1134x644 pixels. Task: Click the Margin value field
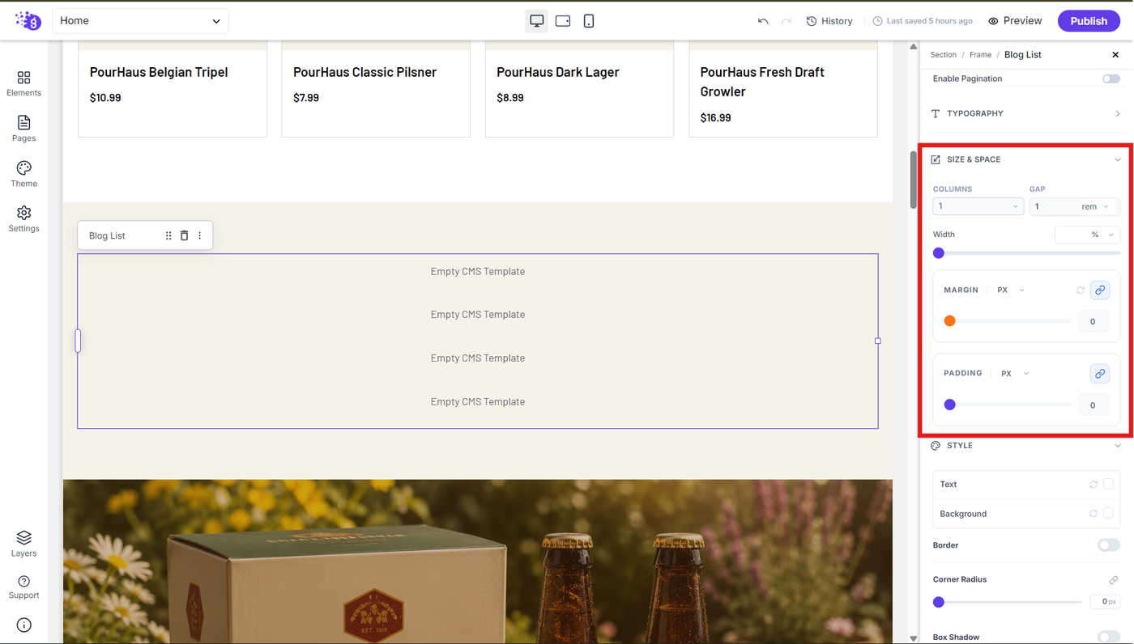coord(1093,321)
